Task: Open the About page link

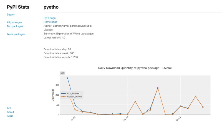Action: coord(10,112)
